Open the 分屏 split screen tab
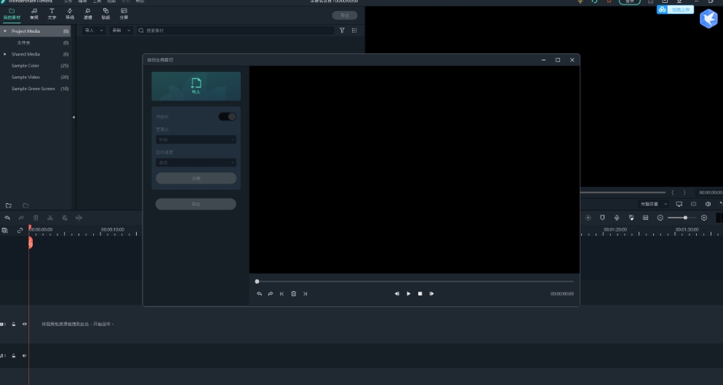The image size is (723, 385). coord(124,14)
